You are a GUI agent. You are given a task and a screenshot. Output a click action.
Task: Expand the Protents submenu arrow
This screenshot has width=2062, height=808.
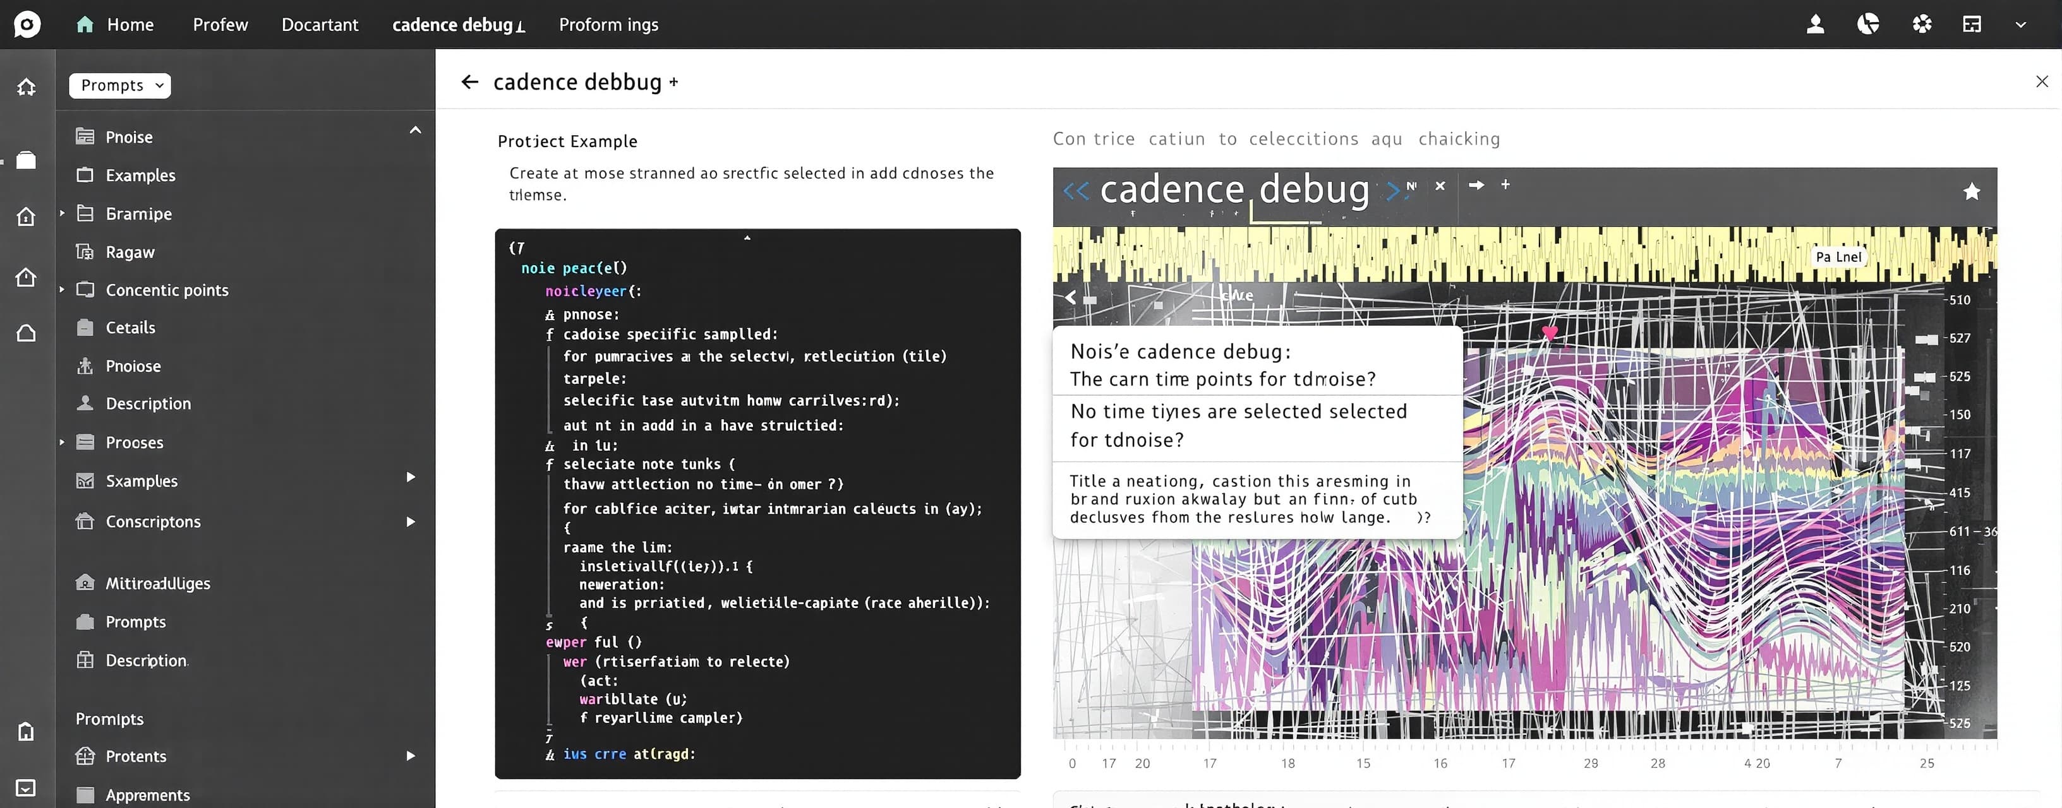[x=411, y=755]
